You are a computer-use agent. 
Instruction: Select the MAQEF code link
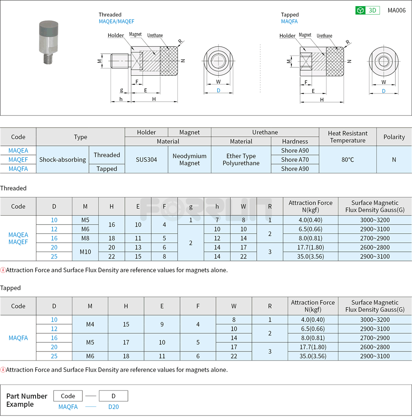(18, 160)
